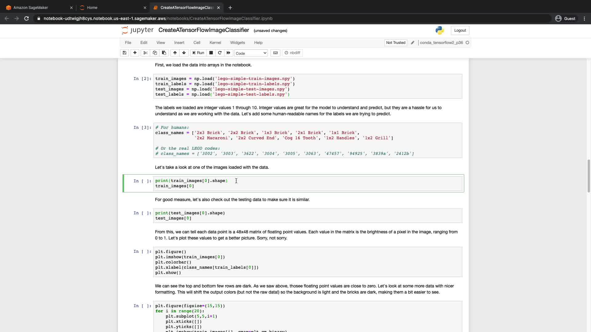Expand the Widgets menu

coord(237,43)
